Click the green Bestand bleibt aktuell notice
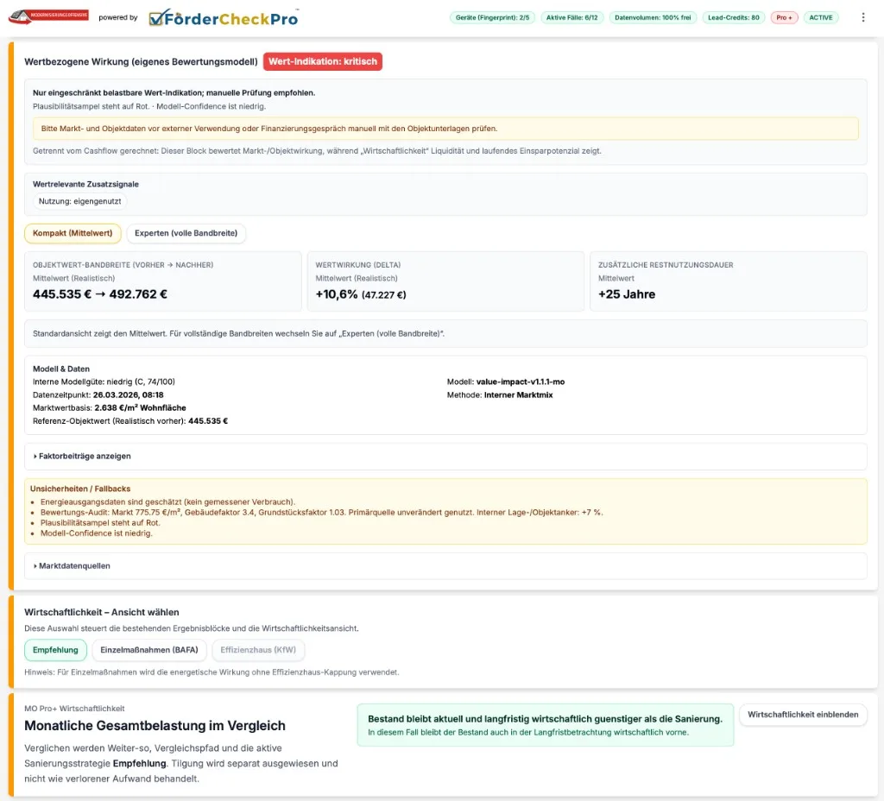Viewport: 884px width, 801px height. tap(546, 725)
